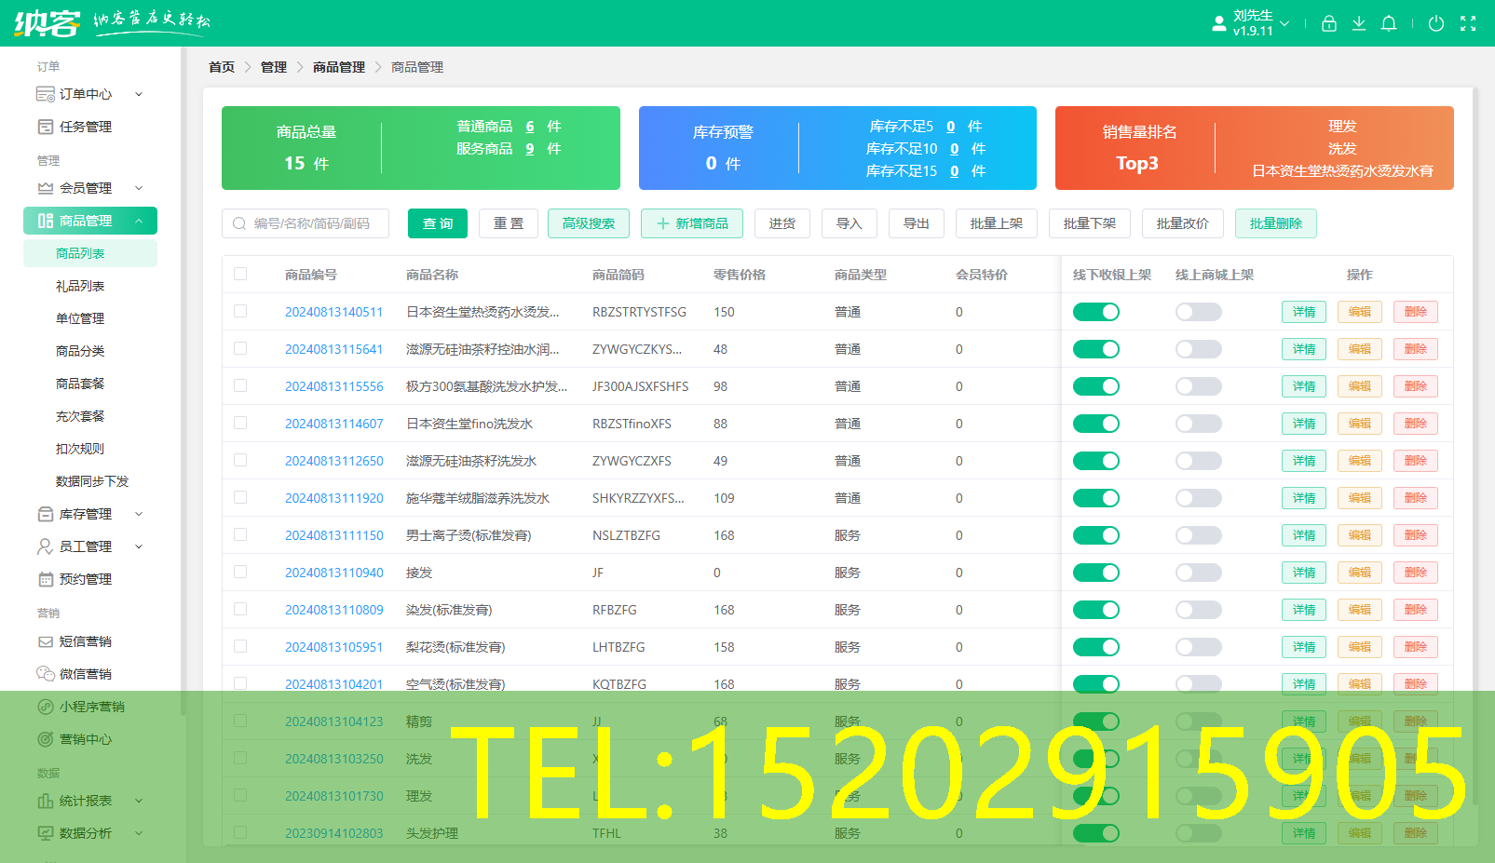Enable 线上商城上架 for 接发
The width and height of the screenshot is (1495, 863).
click(1198, 573)
